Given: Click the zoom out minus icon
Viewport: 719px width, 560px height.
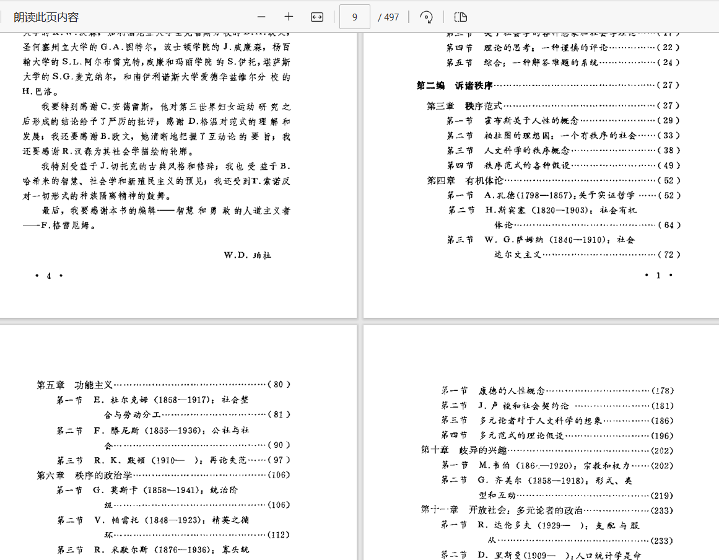Looking at the screenshot, I should 261,17.
